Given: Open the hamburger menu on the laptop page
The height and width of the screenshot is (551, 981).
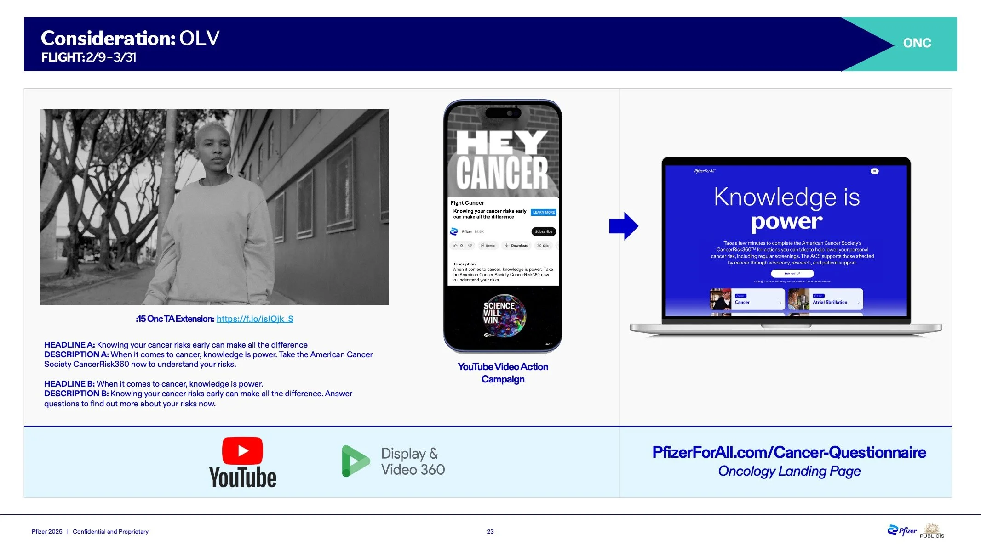Looking at the screenshot, I should (875, 171).
